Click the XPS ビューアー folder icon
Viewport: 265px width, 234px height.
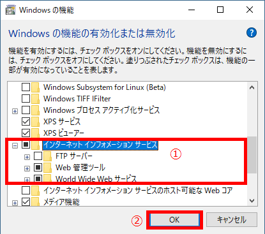click(36, 133)
